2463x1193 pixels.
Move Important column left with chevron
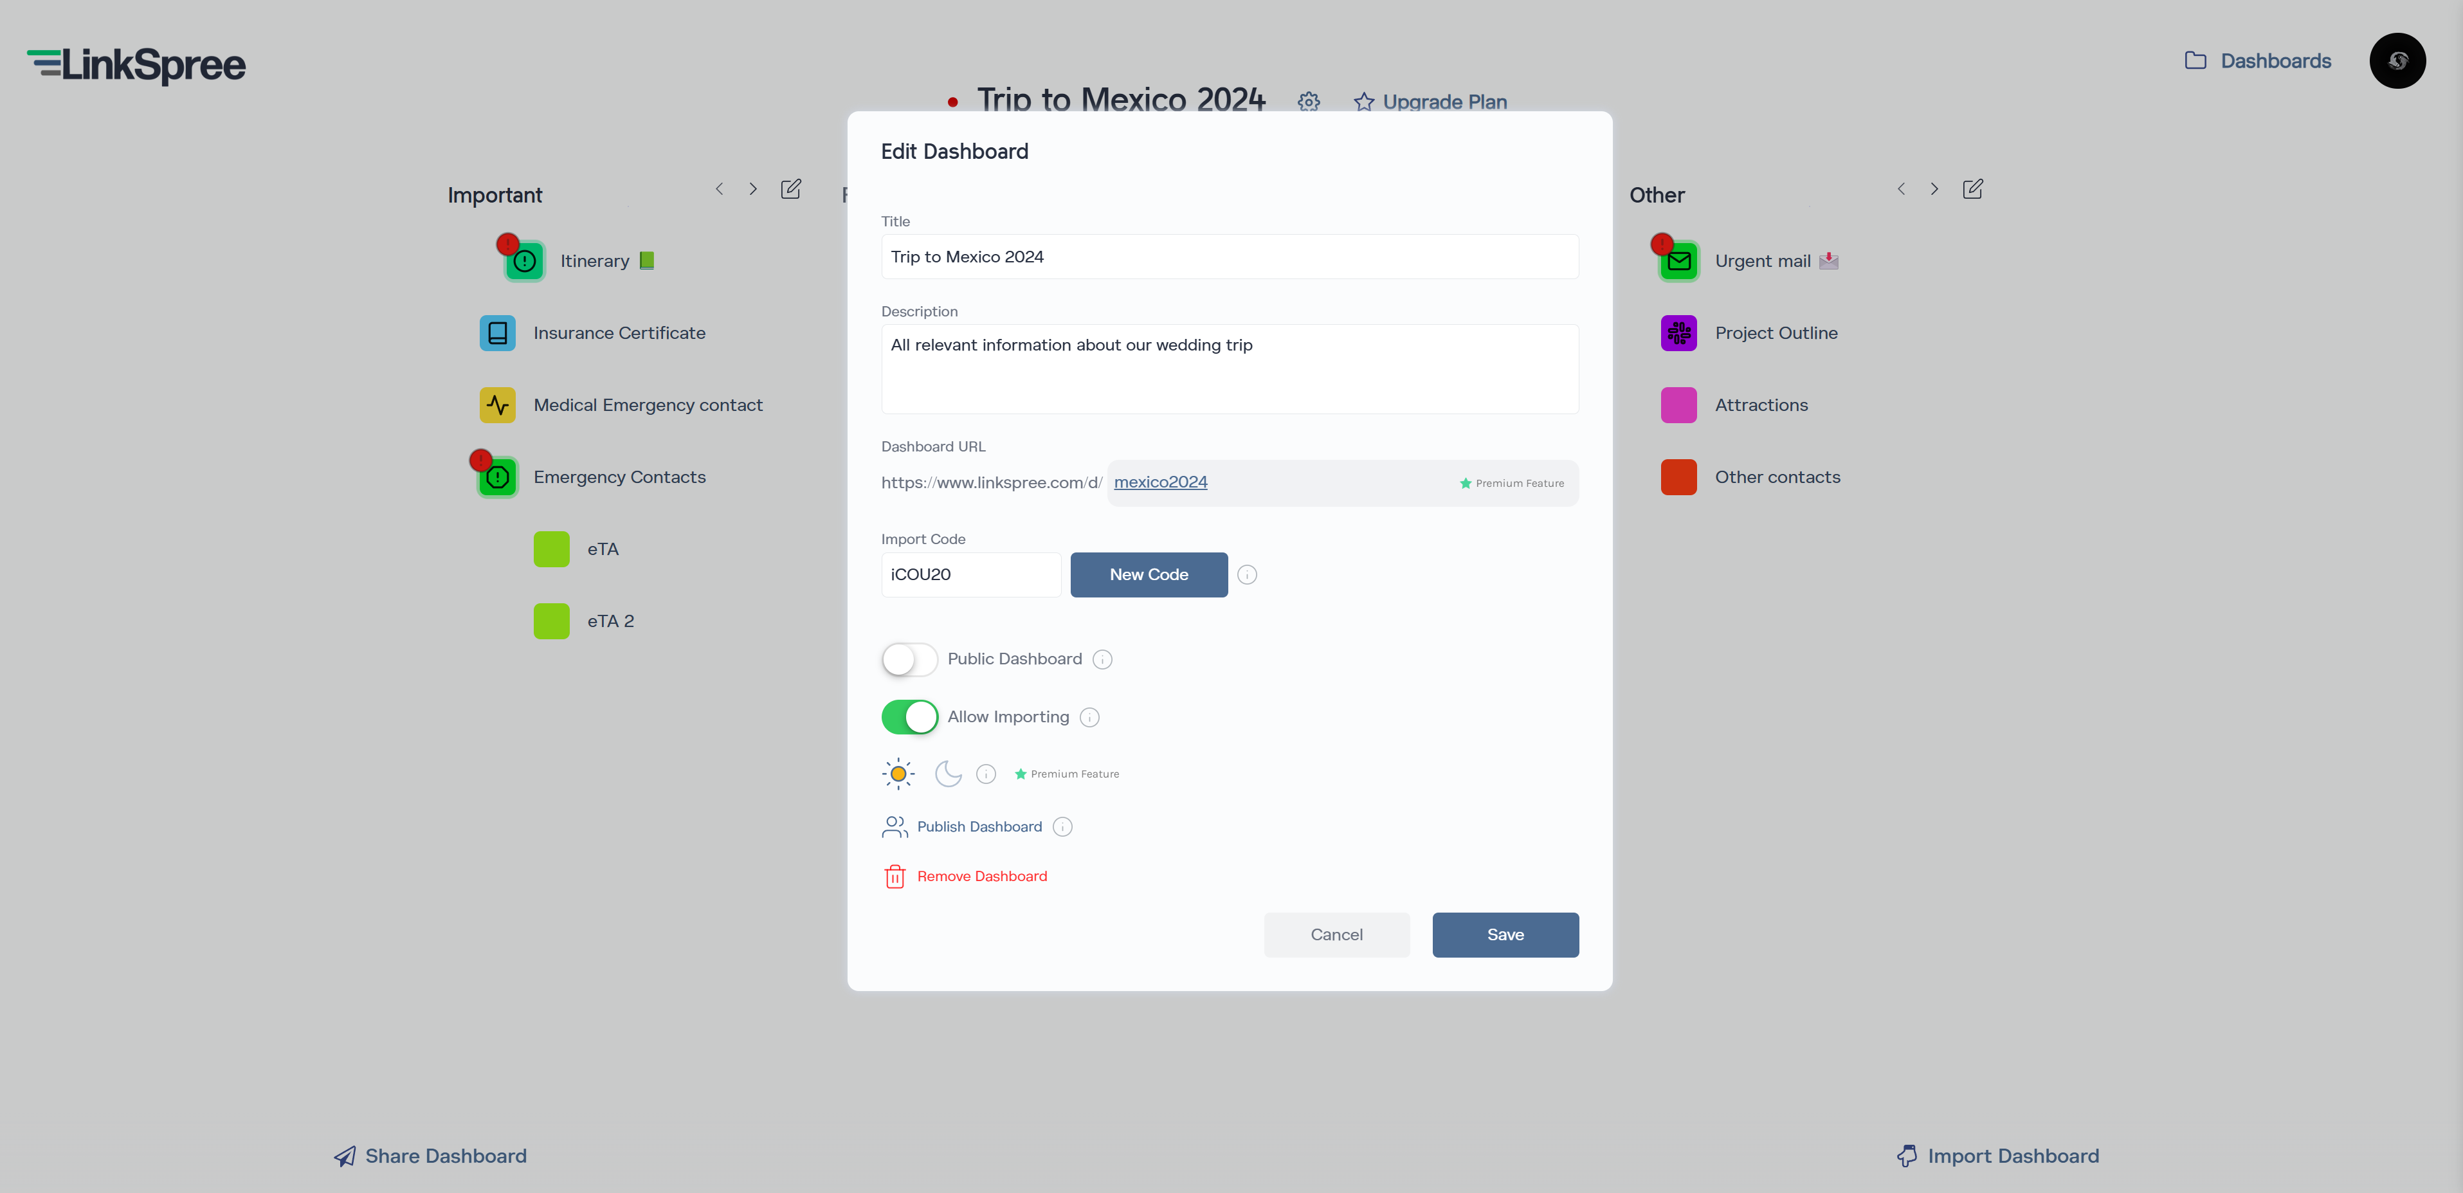tap(719, 189)
